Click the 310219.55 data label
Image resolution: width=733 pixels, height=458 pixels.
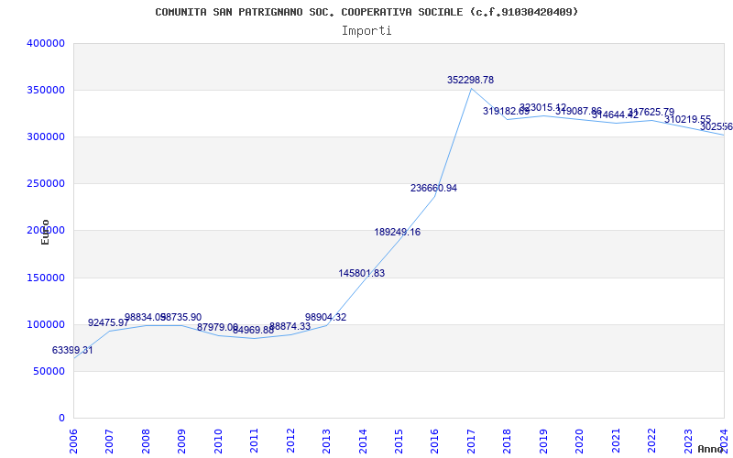[688, 119]
